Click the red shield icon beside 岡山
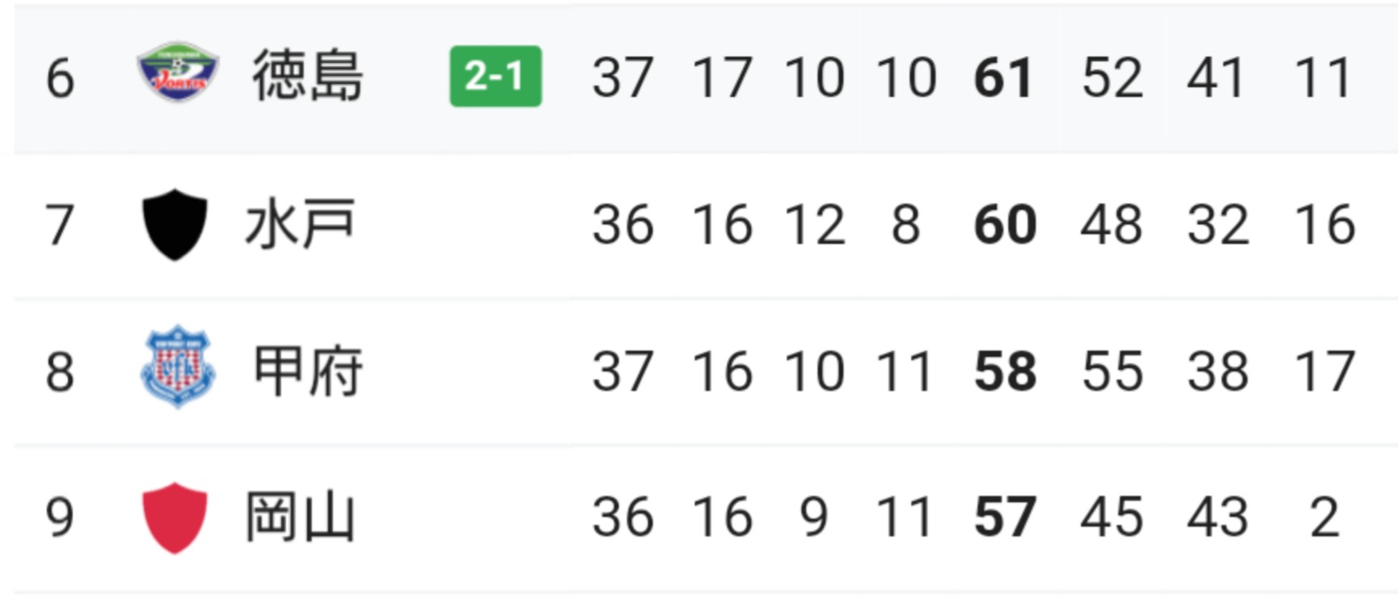The width and height of the screenshot is (1398, 595). pyautogui.click(x=174, y=517)
